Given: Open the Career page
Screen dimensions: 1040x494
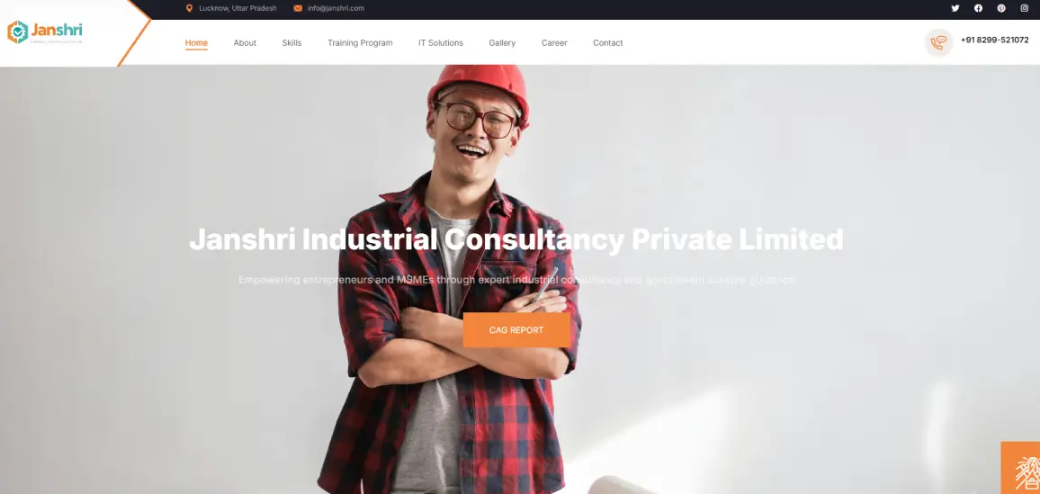Looking at the screenshot, I should pyautogui.click(x=554, y=42).
